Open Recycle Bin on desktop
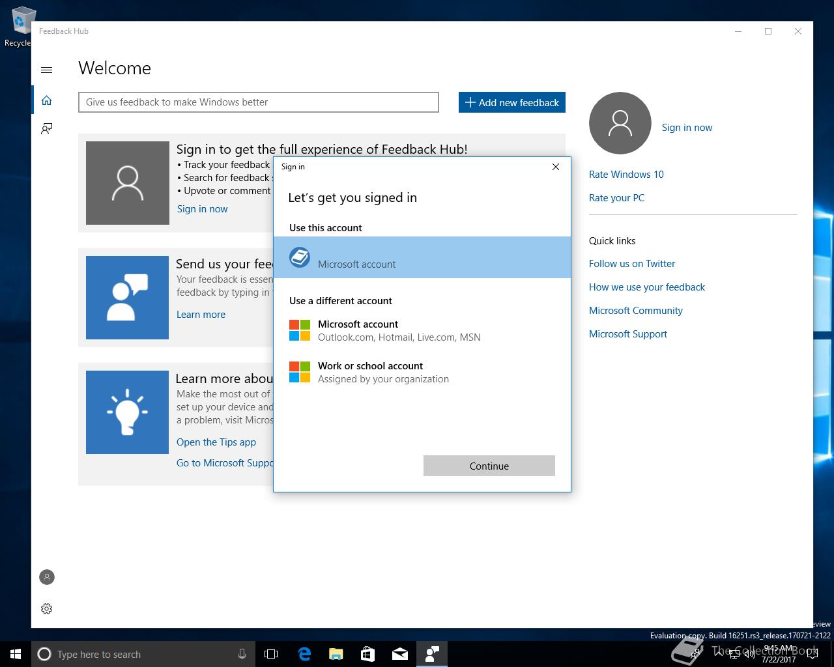 (20, 27)
